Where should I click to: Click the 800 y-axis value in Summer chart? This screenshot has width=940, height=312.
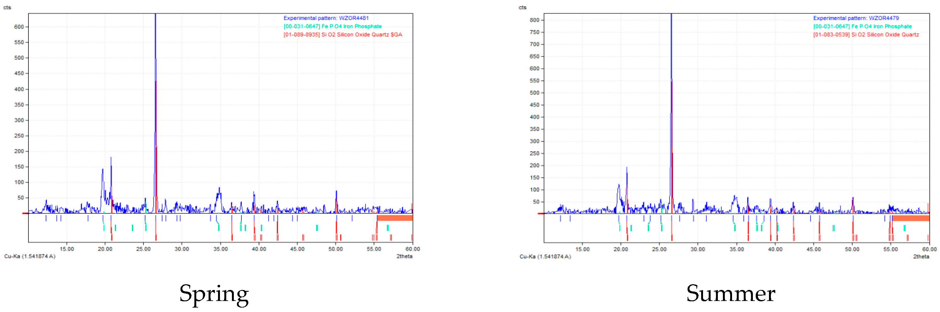pyautogui.click(x=534, y=20)
